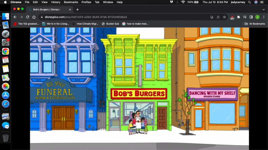Toggle the Chrome side panel

(x=251, y=17)
